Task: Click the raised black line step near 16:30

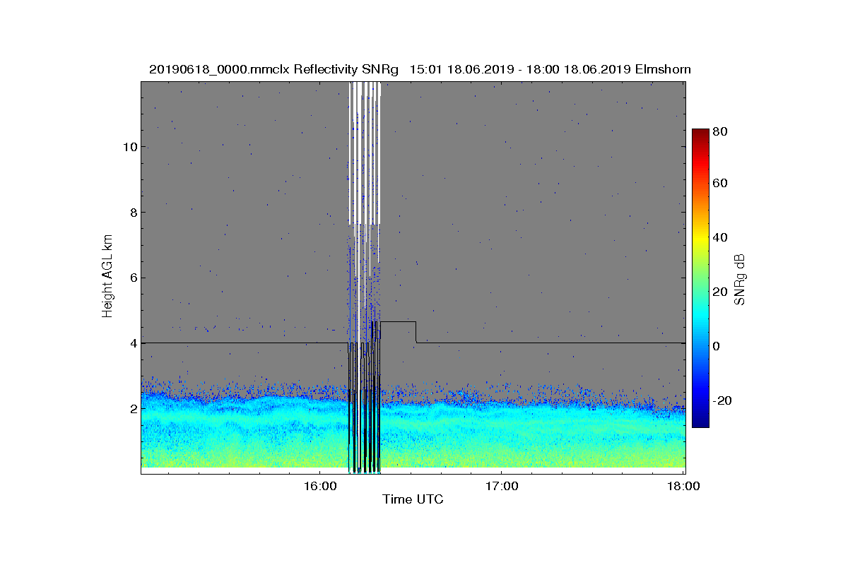Action: point(398,322)
